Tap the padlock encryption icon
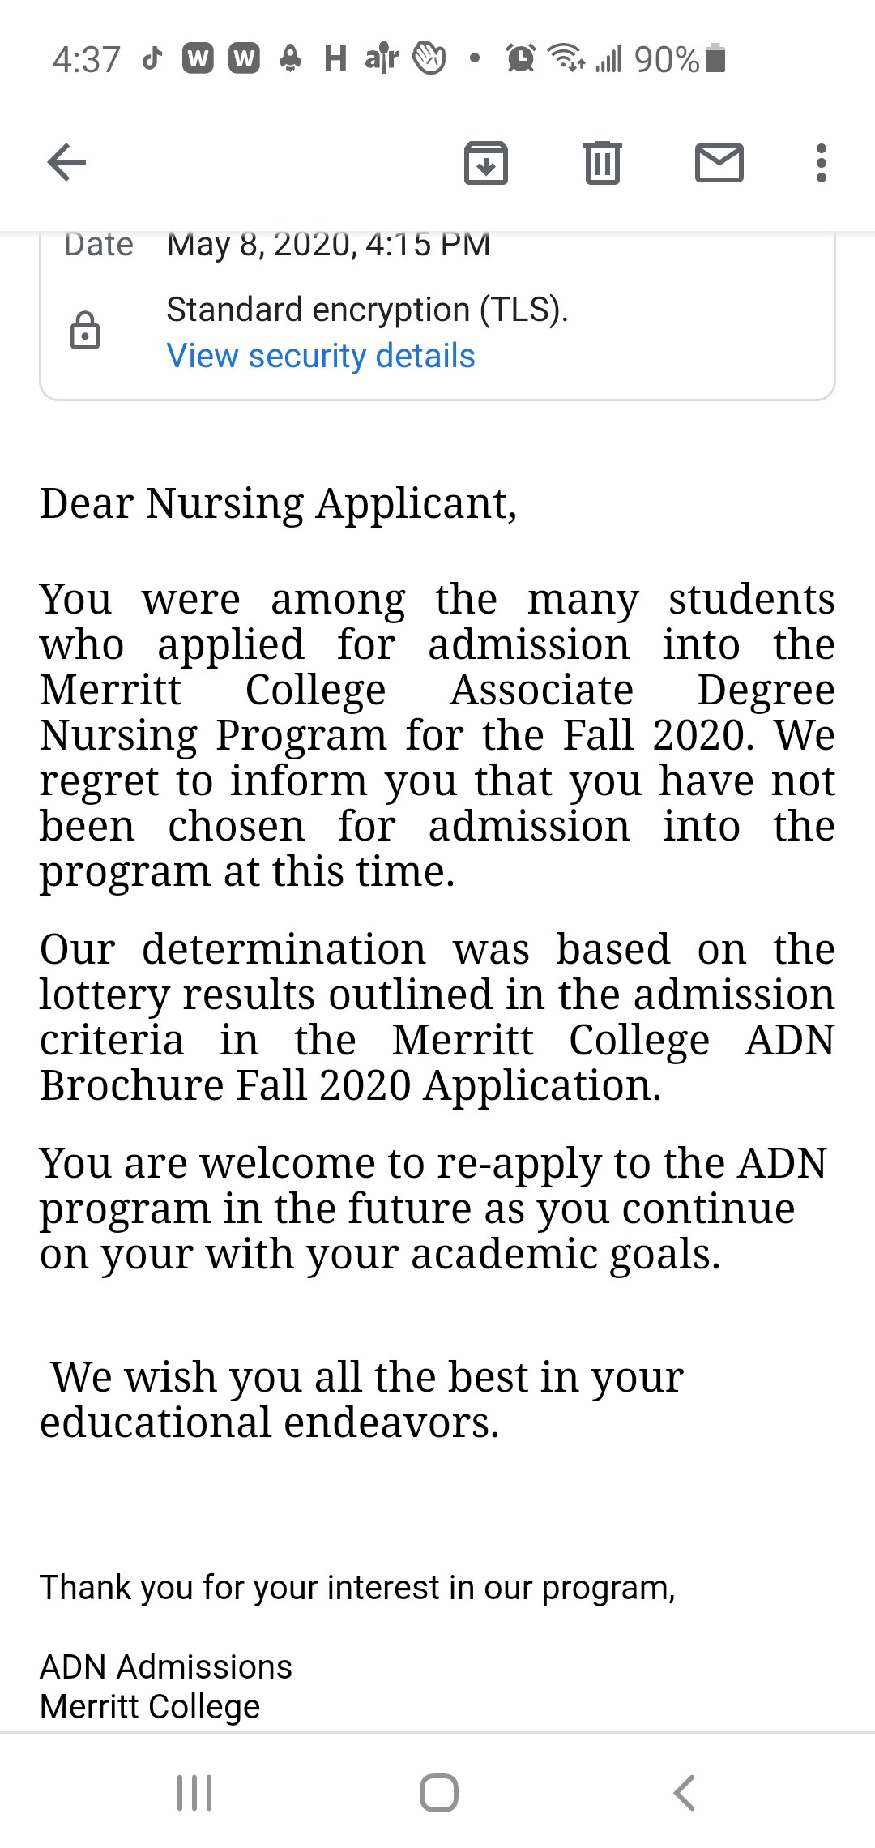The width and height of the screenshot is (875, 1848). tap(85, 330)
